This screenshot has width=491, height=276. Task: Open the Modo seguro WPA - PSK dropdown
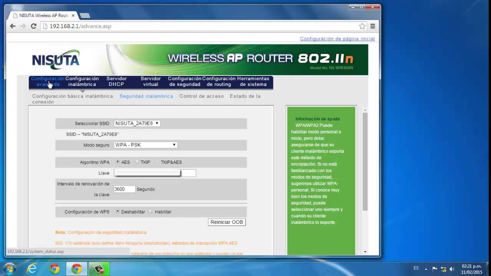(x=146, y=145)
